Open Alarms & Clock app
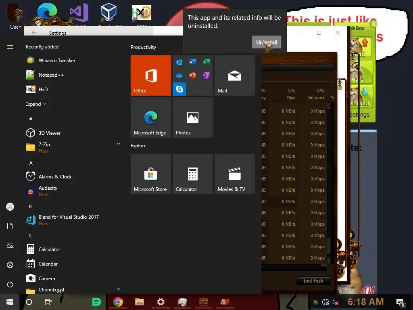Screen dimensions: 413x310 pyautogui.click(x=73, y=176)
